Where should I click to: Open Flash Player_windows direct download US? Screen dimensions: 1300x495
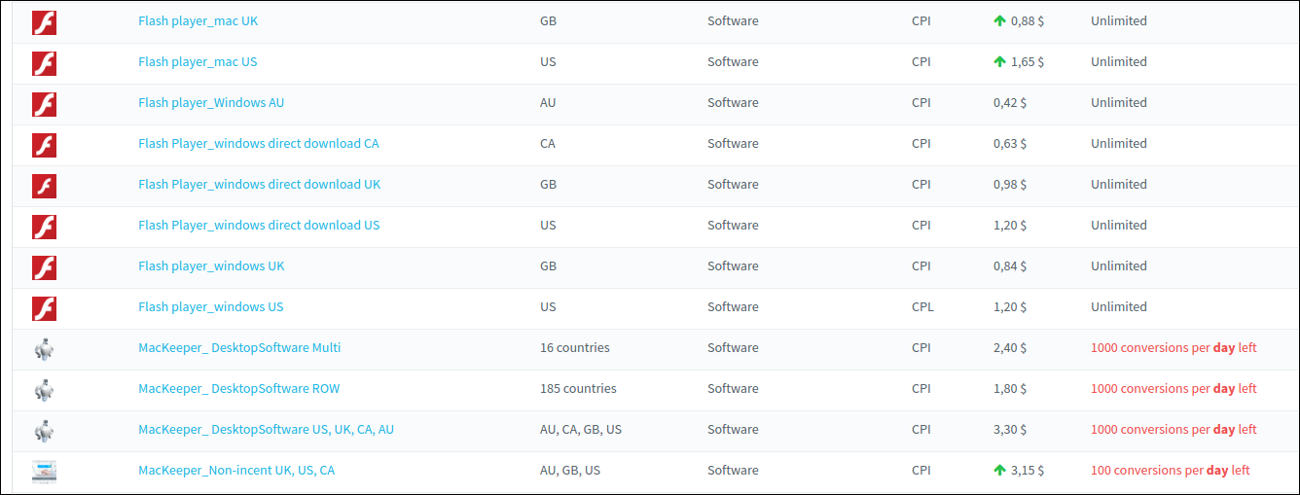(x=259, y=225)
